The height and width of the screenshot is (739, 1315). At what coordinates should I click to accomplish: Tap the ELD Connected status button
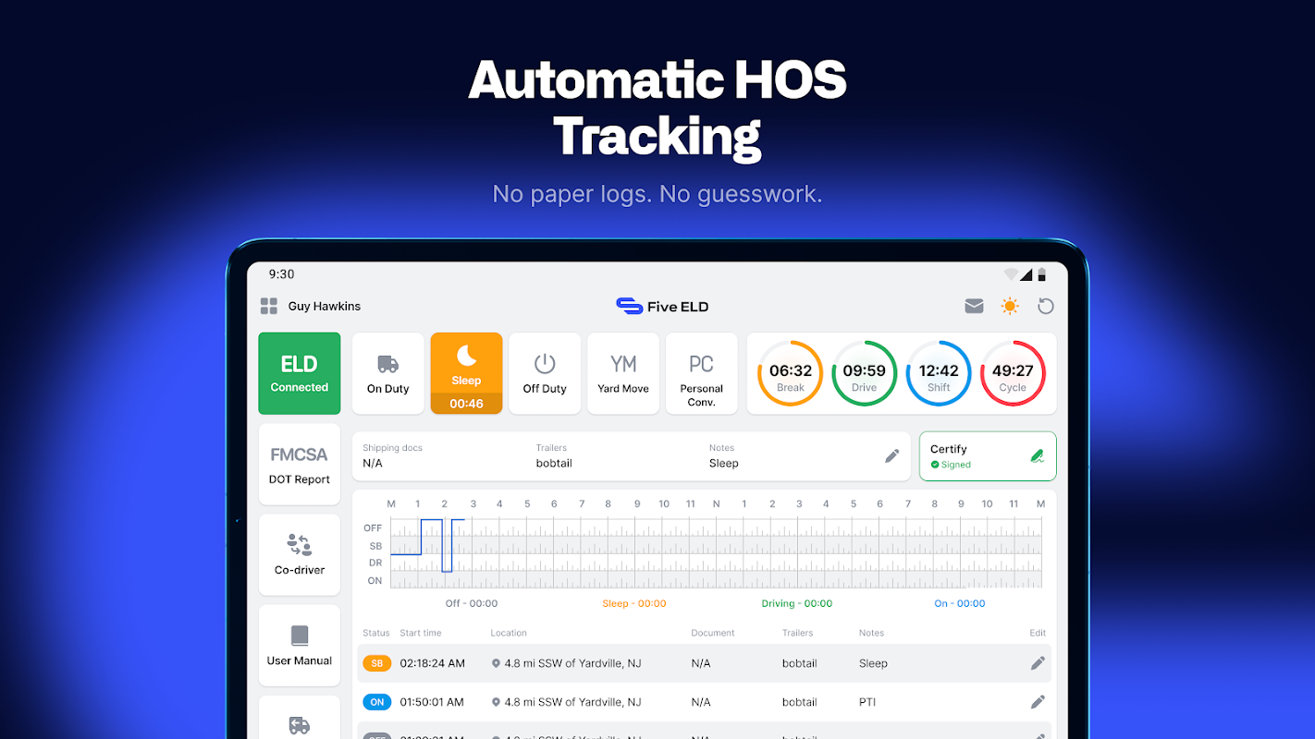(x=300, y=373)
